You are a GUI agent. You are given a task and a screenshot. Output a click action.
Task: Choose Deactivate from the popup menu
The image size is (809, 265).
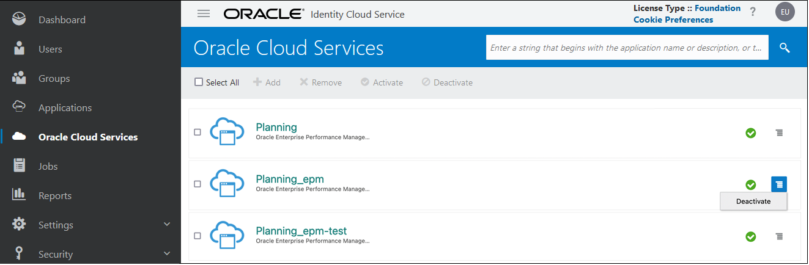pyautogui.click(x=753, y=201)
